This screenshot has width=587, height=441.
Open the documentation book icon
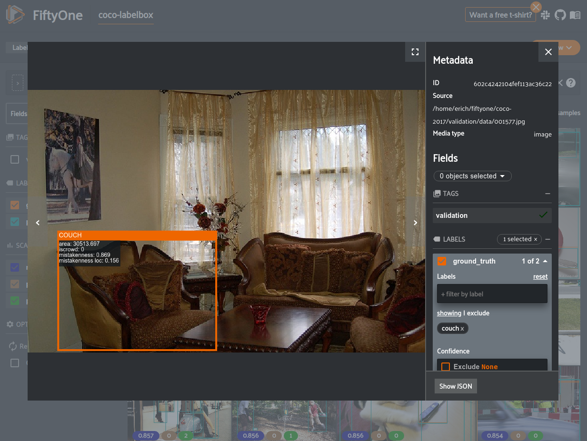tap(575, 15)
